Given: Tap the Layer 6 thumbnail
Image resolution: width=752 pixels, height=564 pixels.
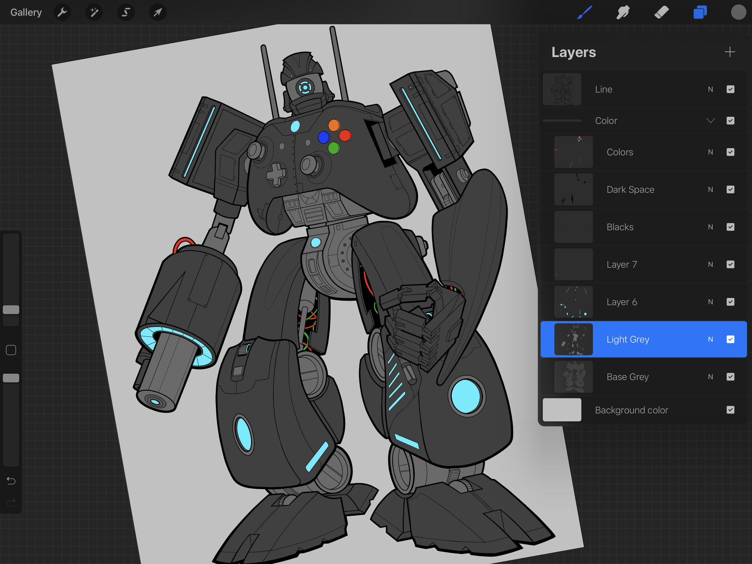Looking at the screenshot, I should click(x=574, y=302).
